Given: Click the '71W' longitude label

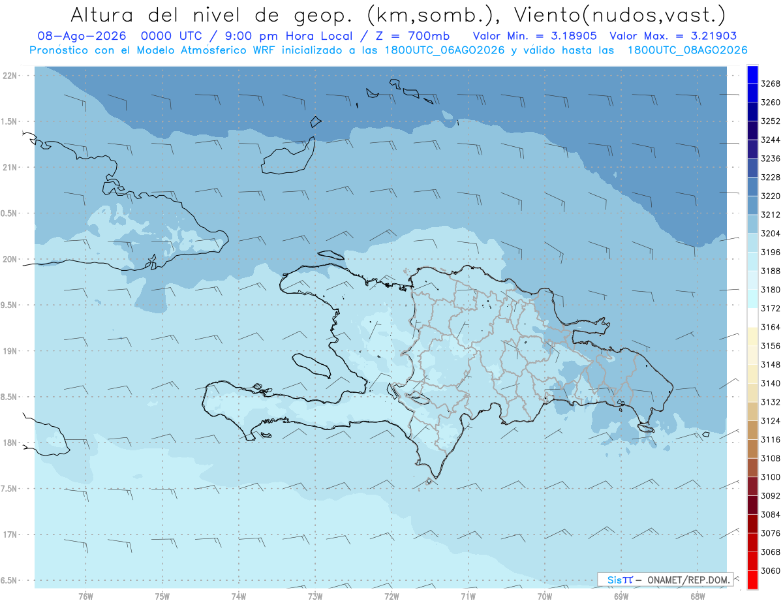Looking at the screenshot, I should [x=468, y=597].
